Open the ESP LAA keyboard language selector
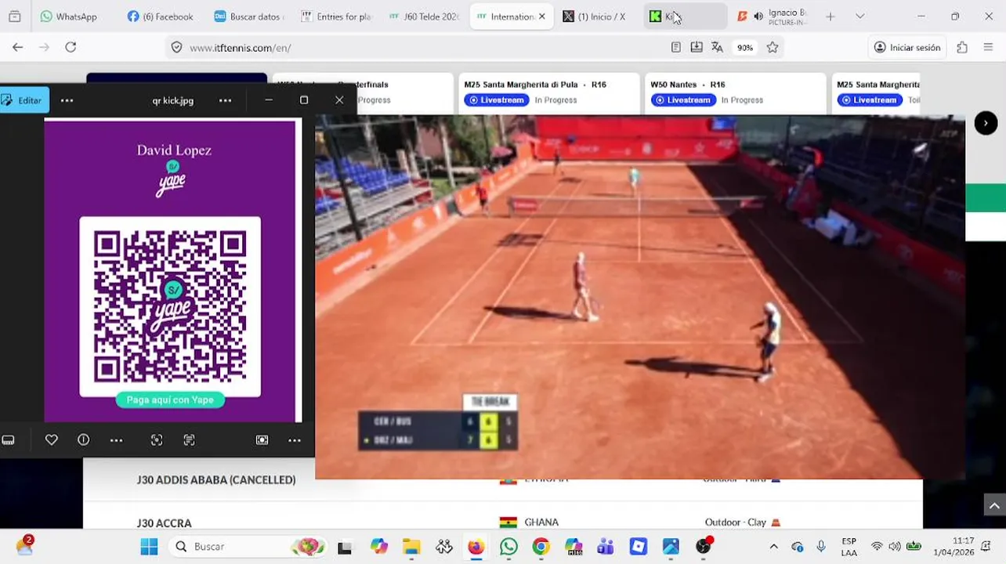The image size is (1006, 564). click(849, 546)
